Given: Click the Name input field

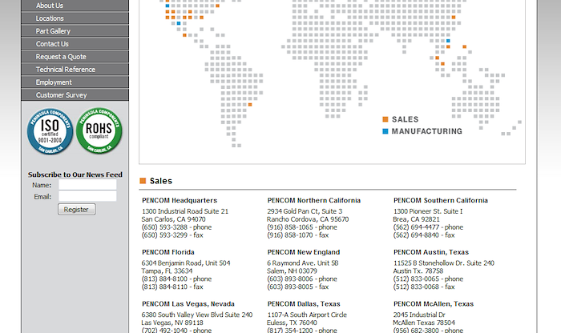Looking at the screenshot, I should click(x=87, y=185).
